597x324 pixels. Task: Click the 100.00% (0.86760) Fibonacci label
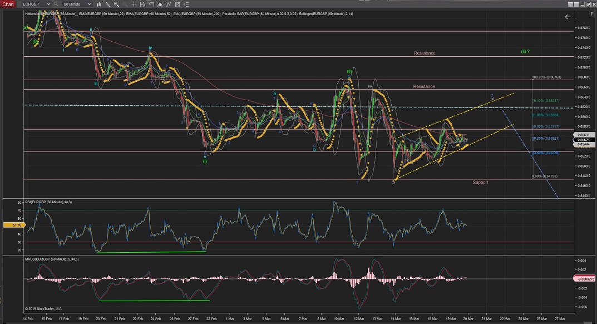[x=546, y=77]
